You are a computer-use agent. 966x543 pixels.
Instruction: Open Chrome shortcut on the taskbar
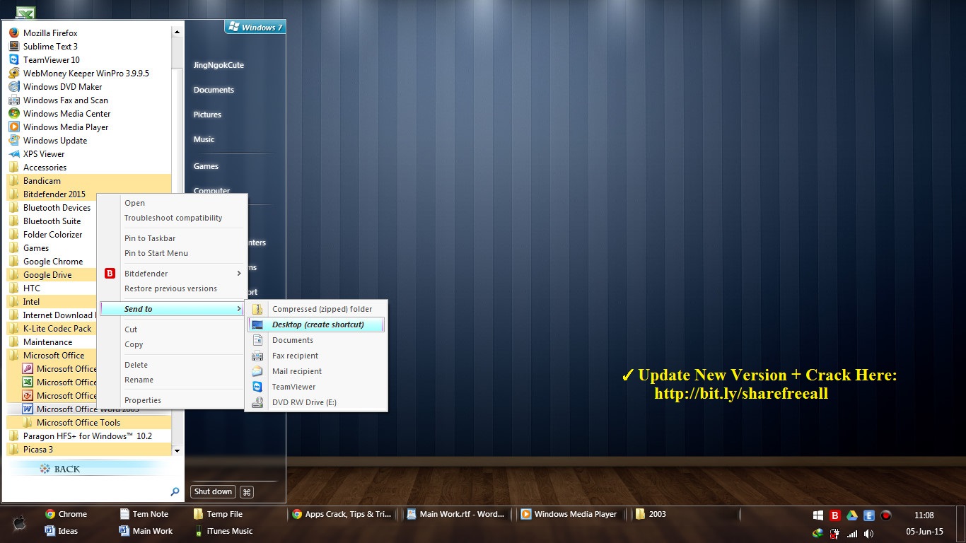66,514
